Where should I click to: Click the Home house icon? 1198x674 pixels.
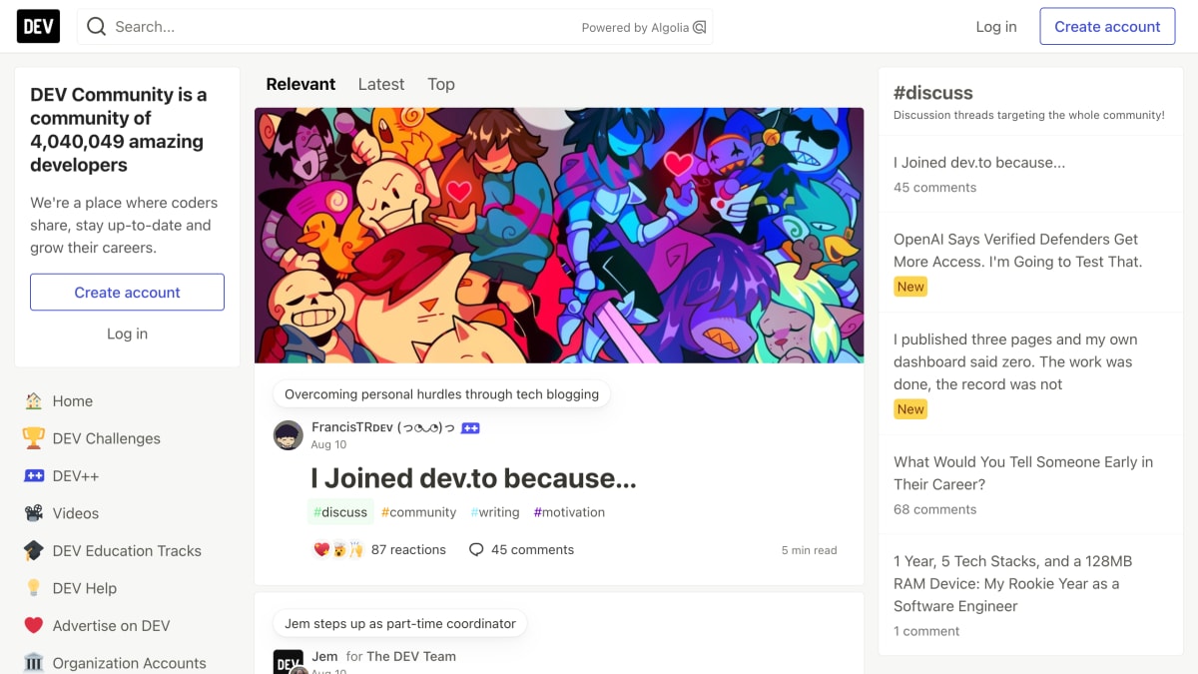[x=34, y=400]
